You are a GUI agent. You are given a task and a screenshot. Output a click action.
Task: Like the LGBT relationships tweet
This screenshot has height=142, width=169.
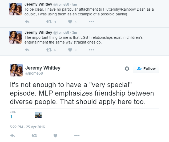click(70, 50)
